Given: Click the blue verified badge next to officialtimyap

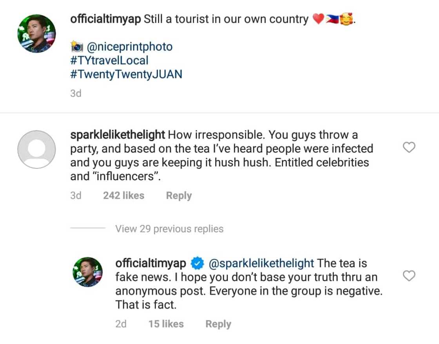Looking at the screenshot, I should [197, 264].
